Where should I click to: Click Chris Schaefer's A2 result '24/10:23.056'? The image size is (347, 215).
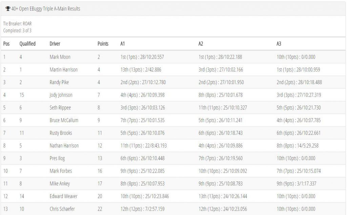pos(235,209)
